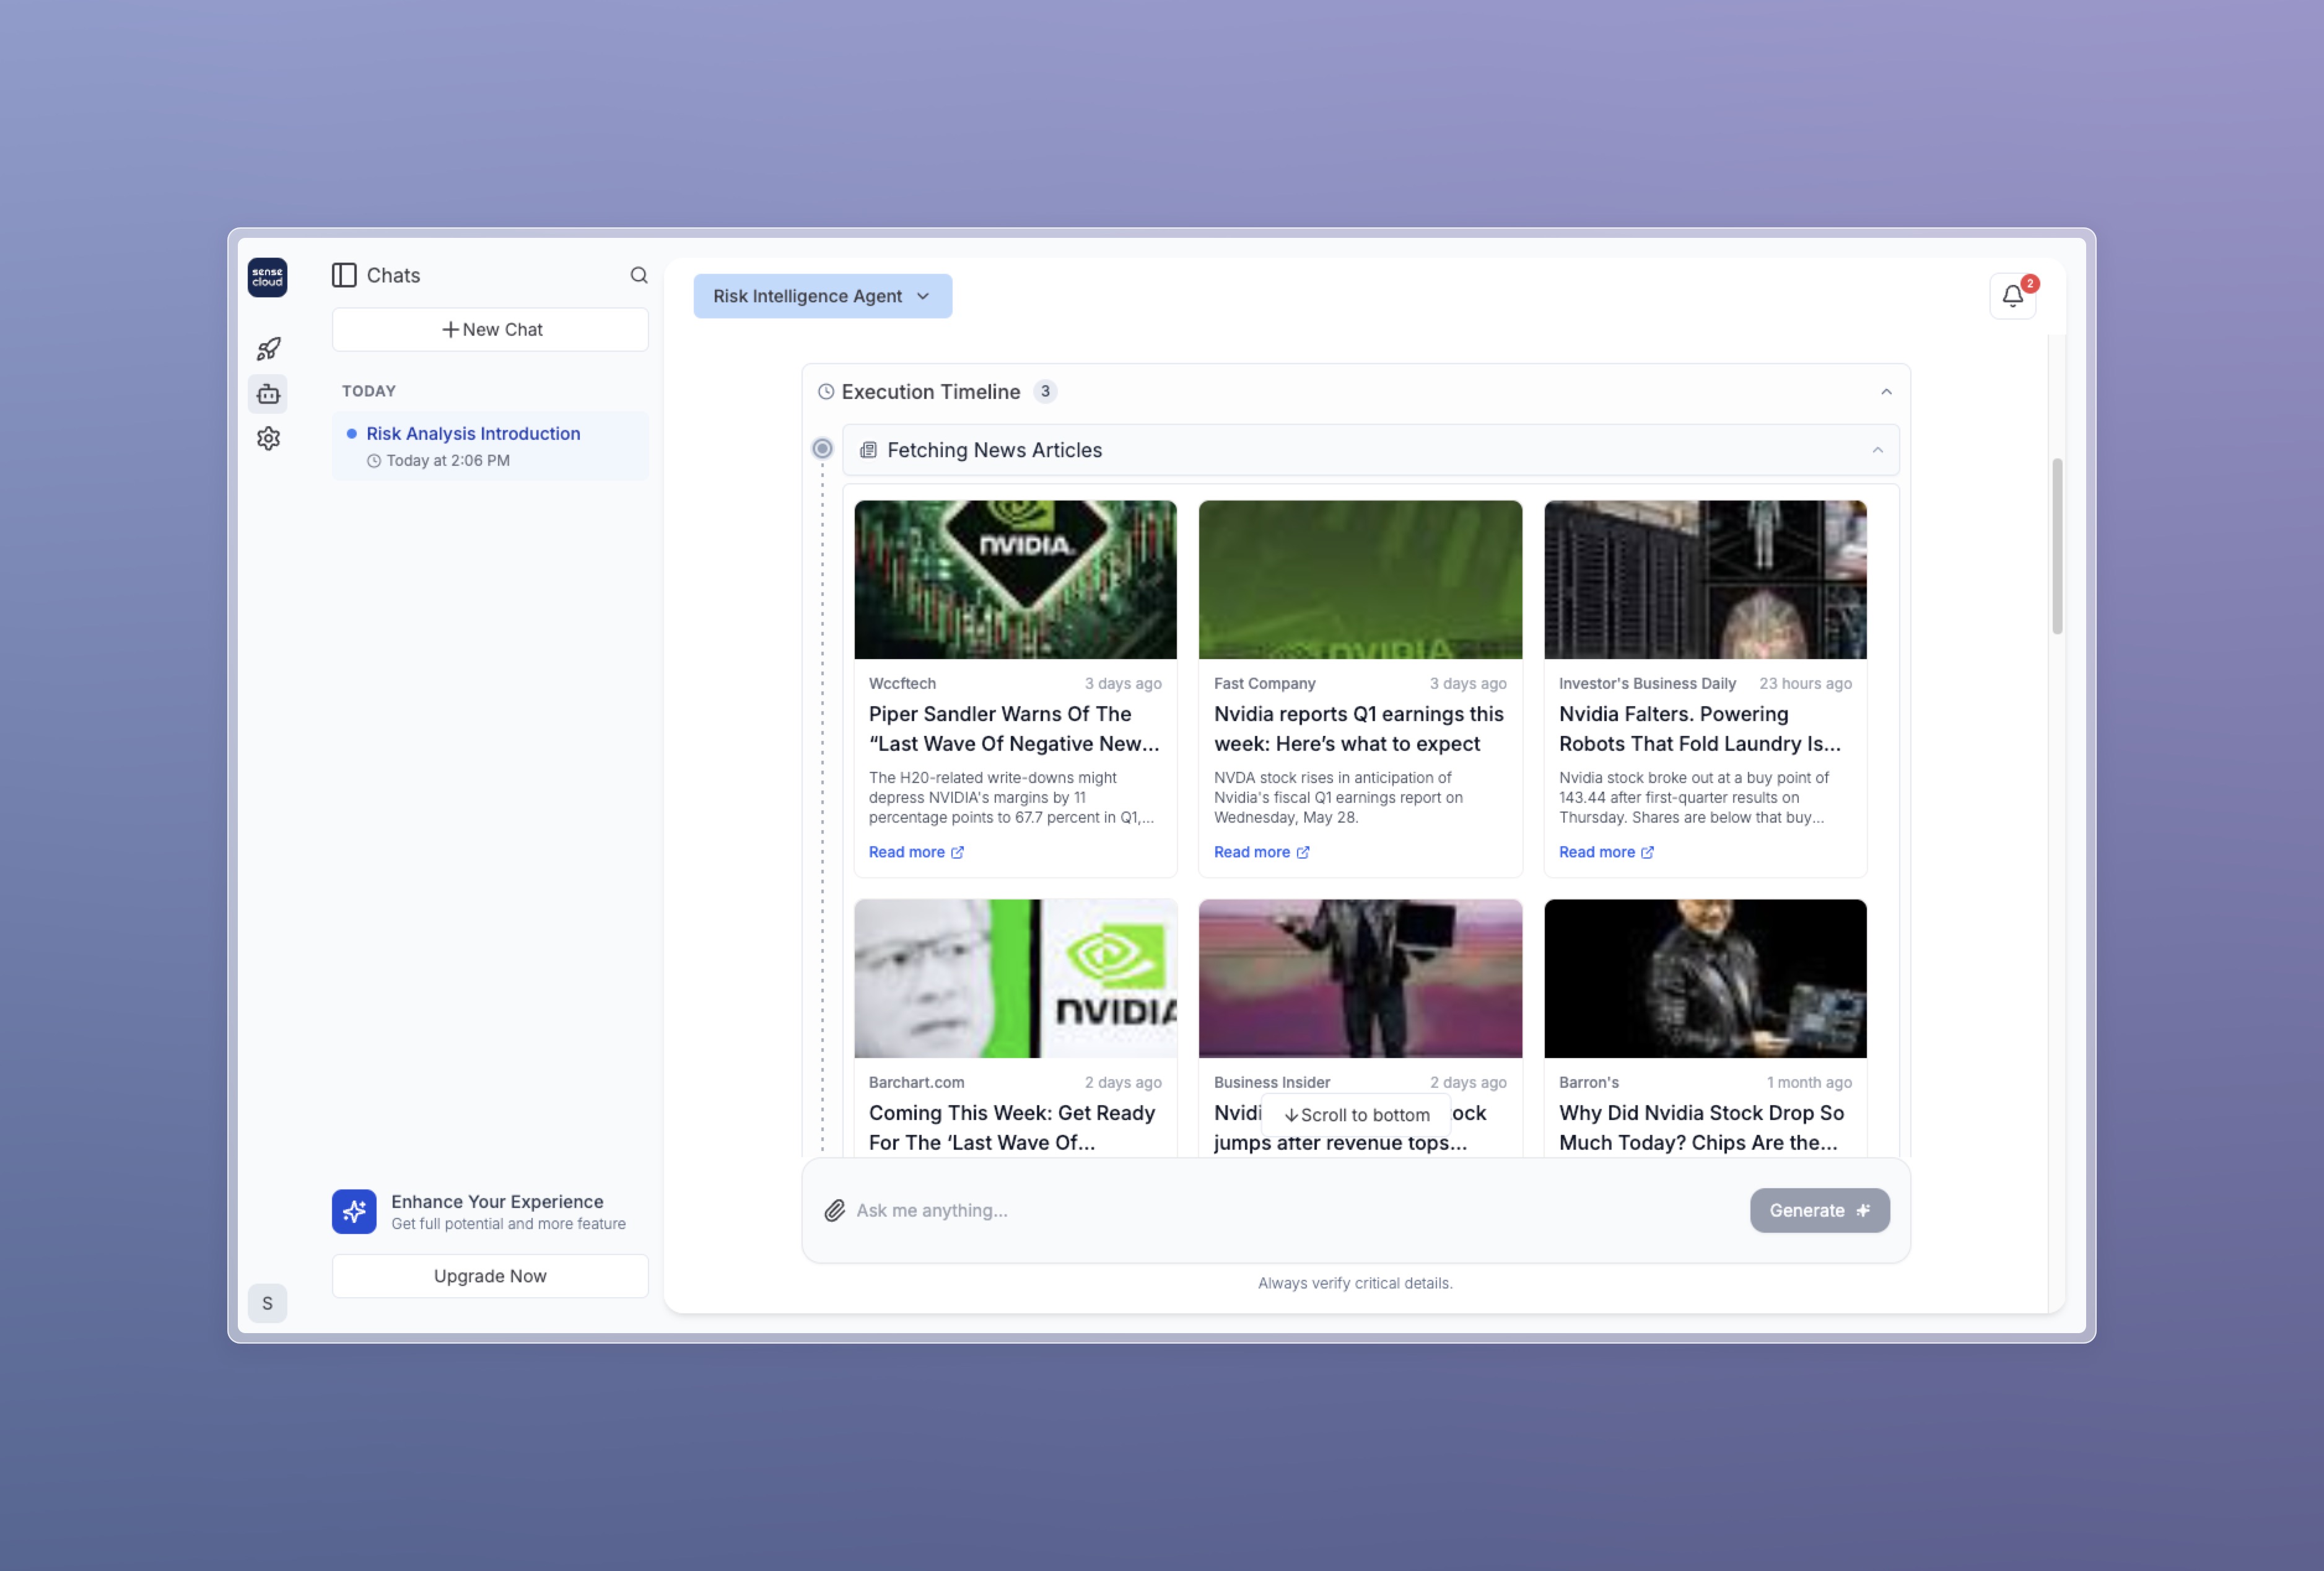The width and height of the screenshot is (2324, 1571).
Task: Open the agent bot panel icon
Action: pyautogui.click(x=268, y=393)
